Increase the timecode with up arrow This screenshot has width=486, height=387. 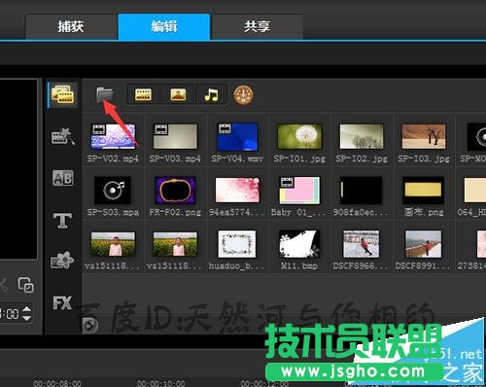click(26, 309)
